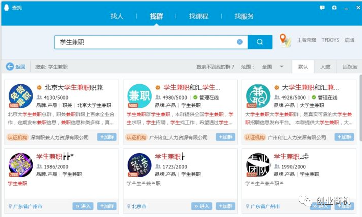Switch to the 找群 tab
Viewport: 362px width, 217px height.
156,16
